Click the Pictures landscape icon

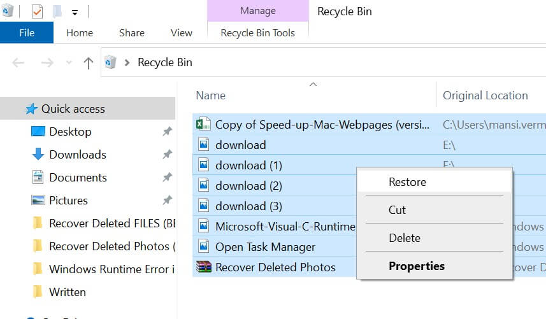[38, 200]
